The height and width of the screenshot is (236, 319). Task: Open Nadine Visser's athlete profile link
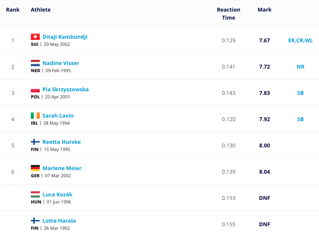(x=61, y=63)
